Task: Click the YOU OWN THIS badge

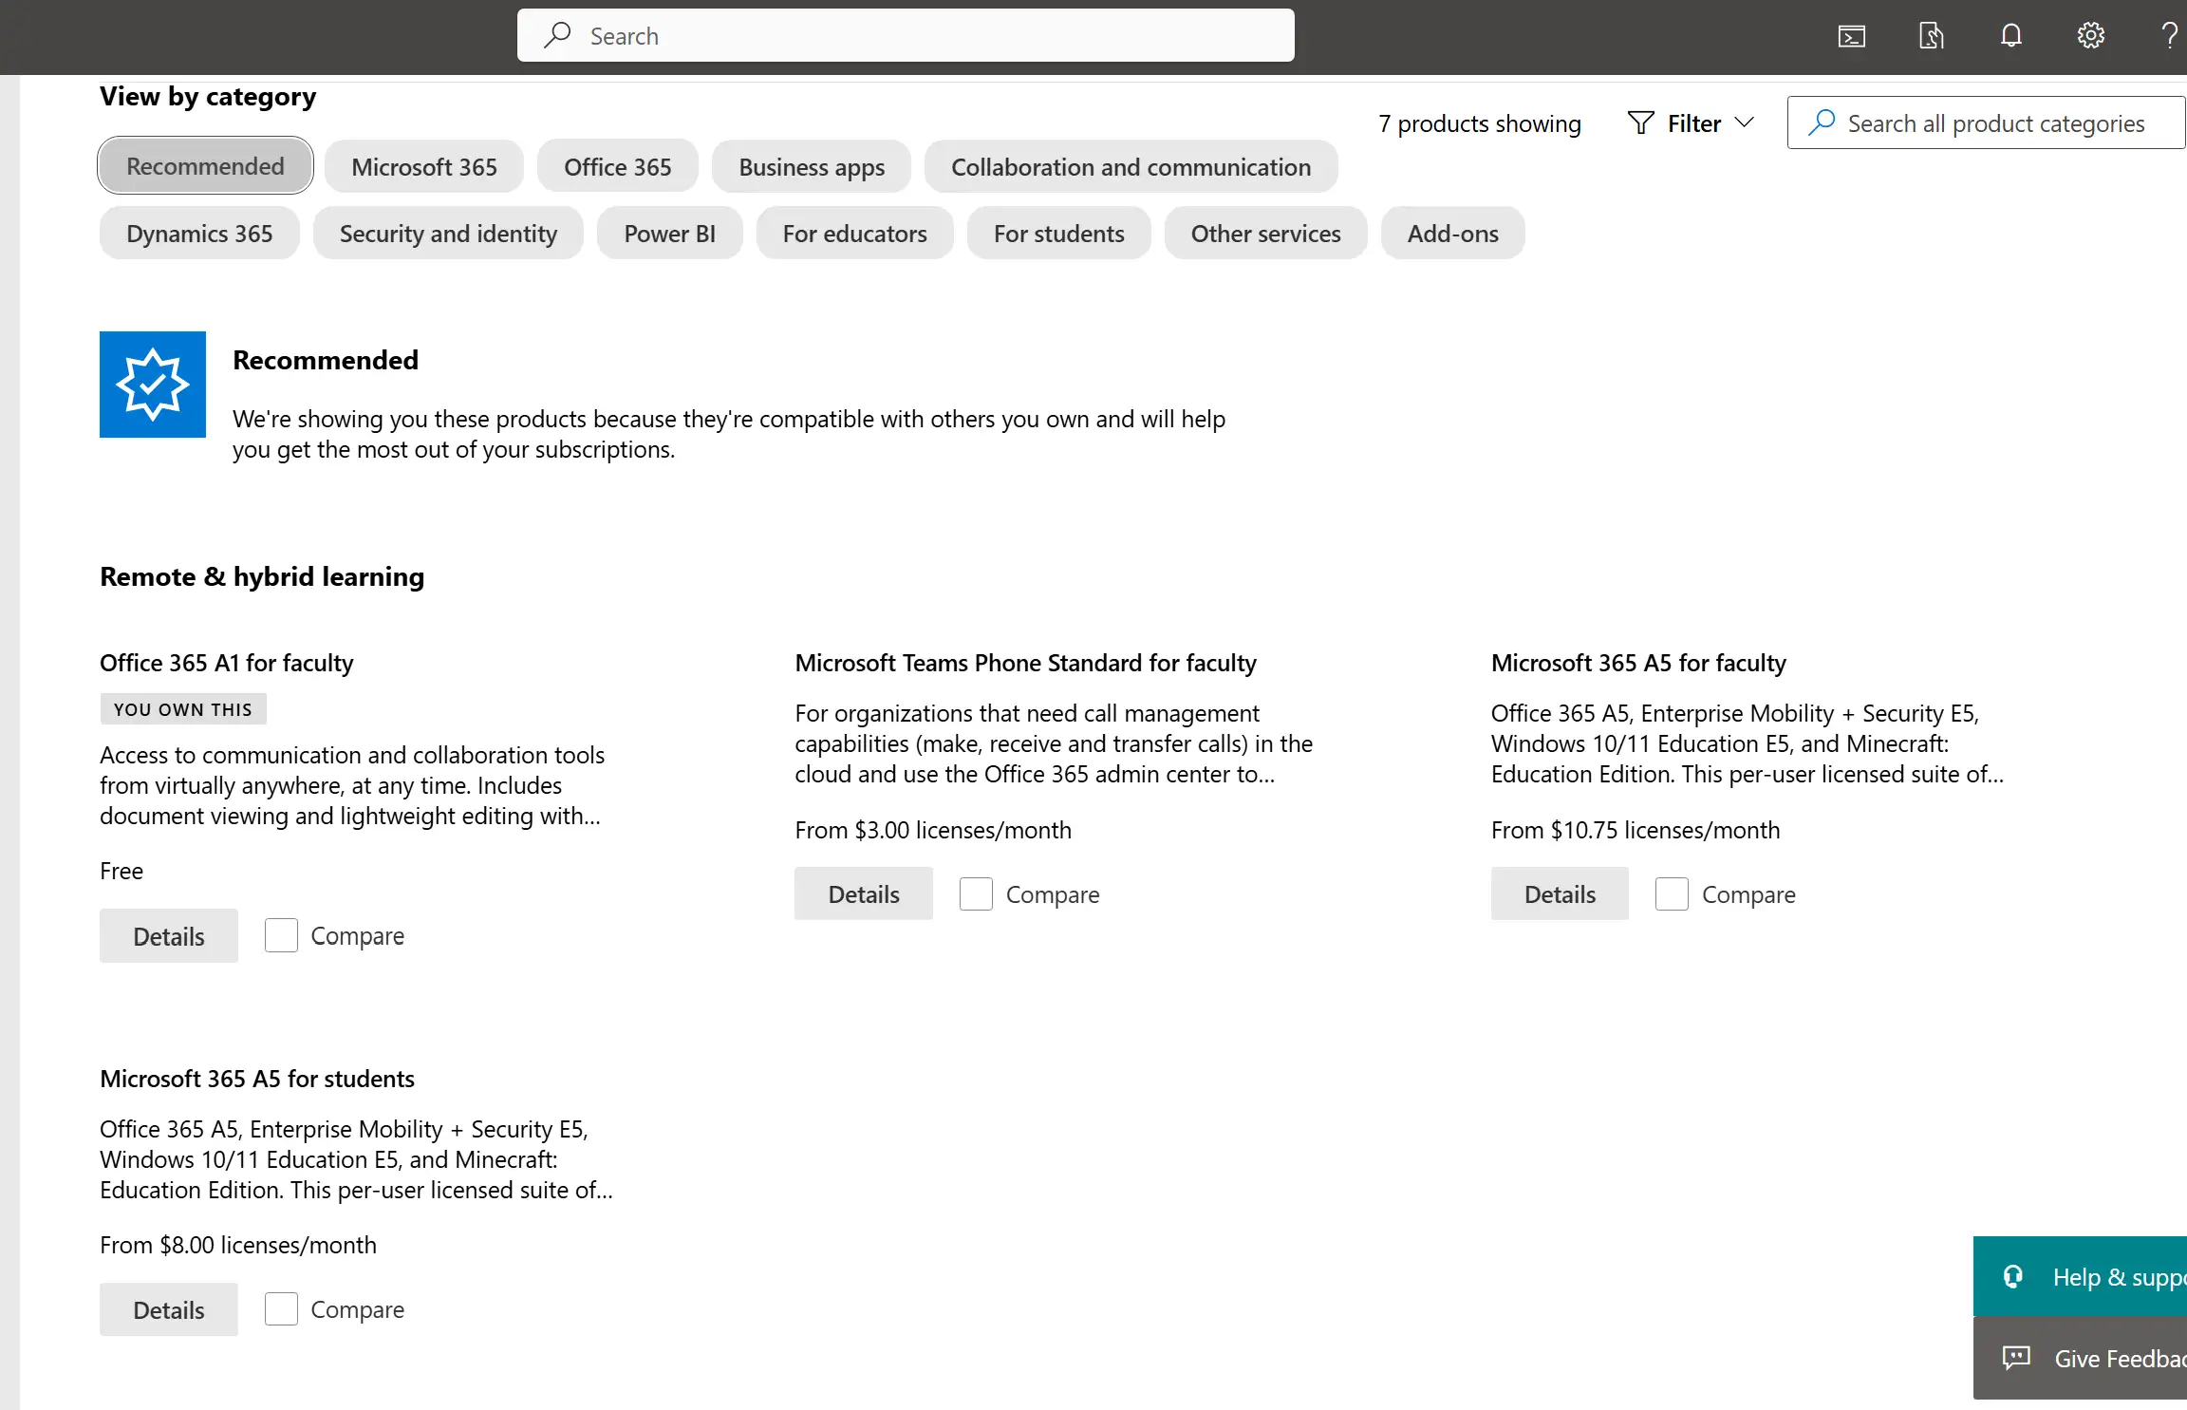Action: [183, 708]
